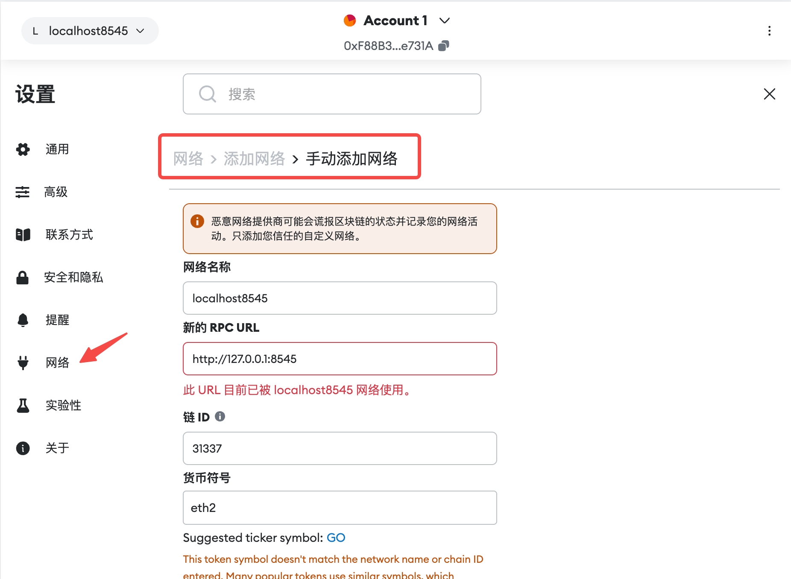Click the 网络 breadcrumb link

tap(188, 159)
